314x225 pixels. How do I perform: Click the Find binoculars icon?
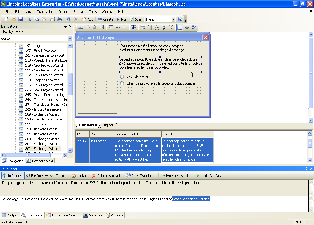tap(59, 19)
